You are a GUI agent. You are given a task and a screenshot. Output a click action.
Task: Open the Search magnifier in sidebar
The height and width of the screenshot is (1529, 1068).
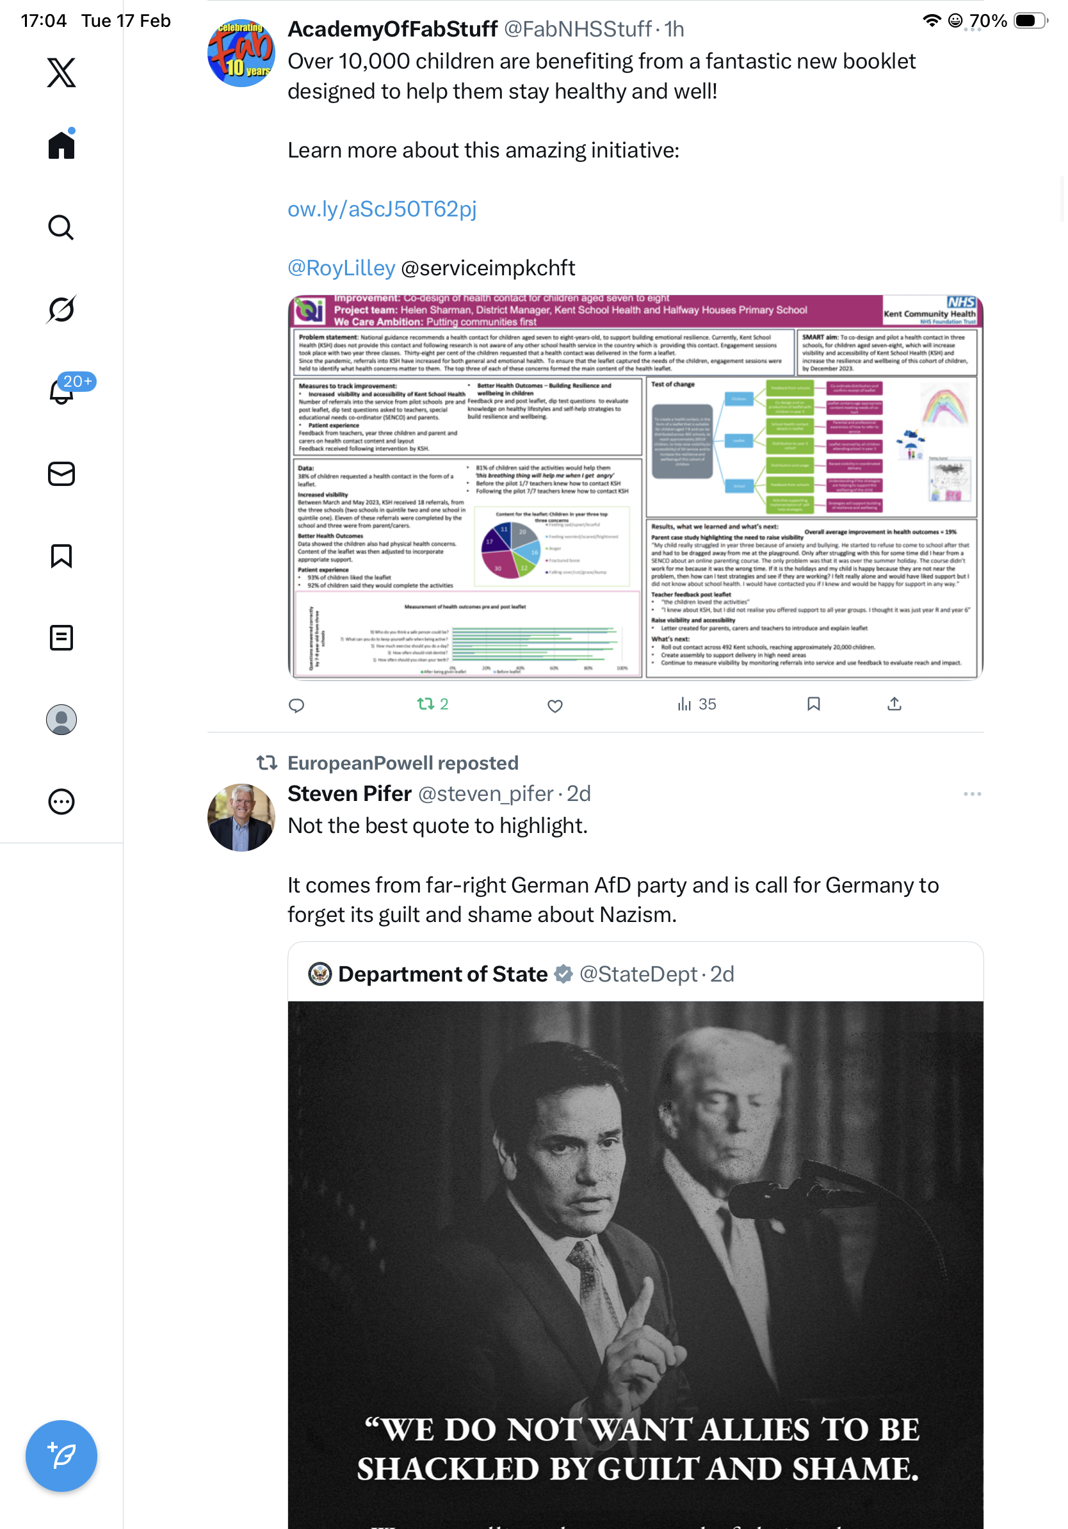point(61,227)
